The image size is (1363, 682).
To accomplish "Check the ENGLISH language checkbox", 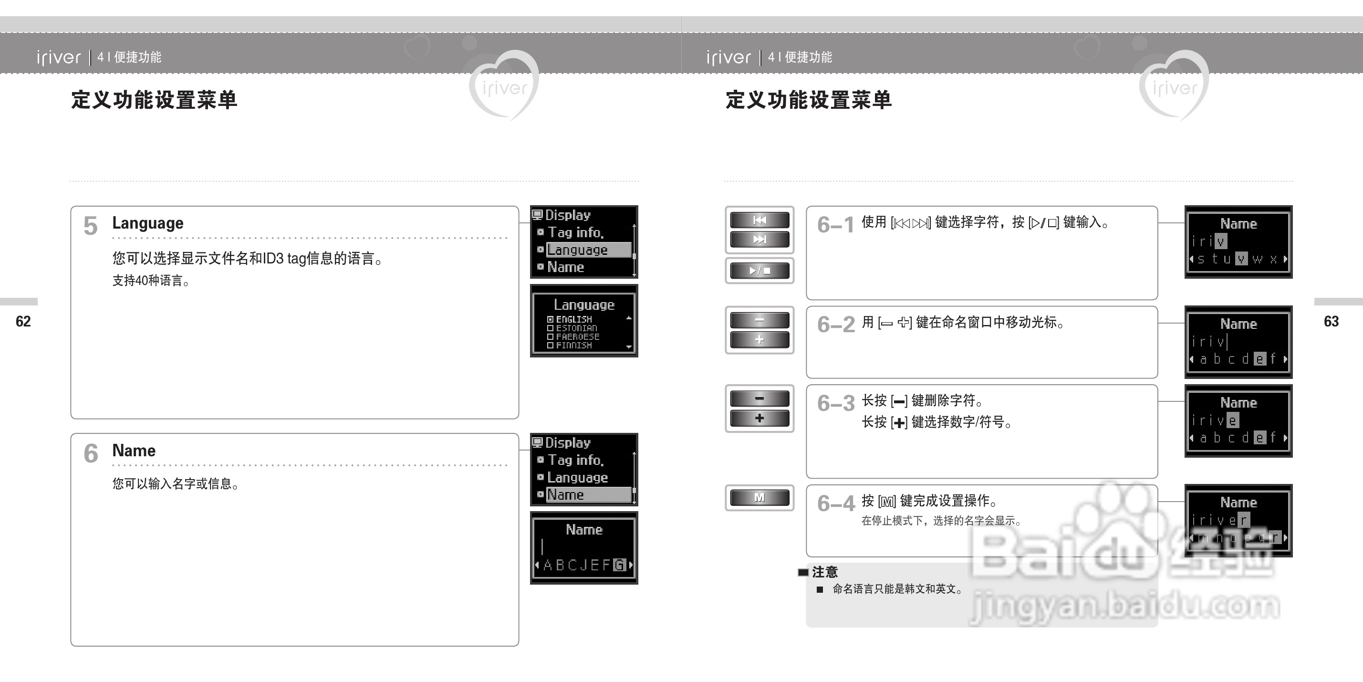I will pos(550,319).
